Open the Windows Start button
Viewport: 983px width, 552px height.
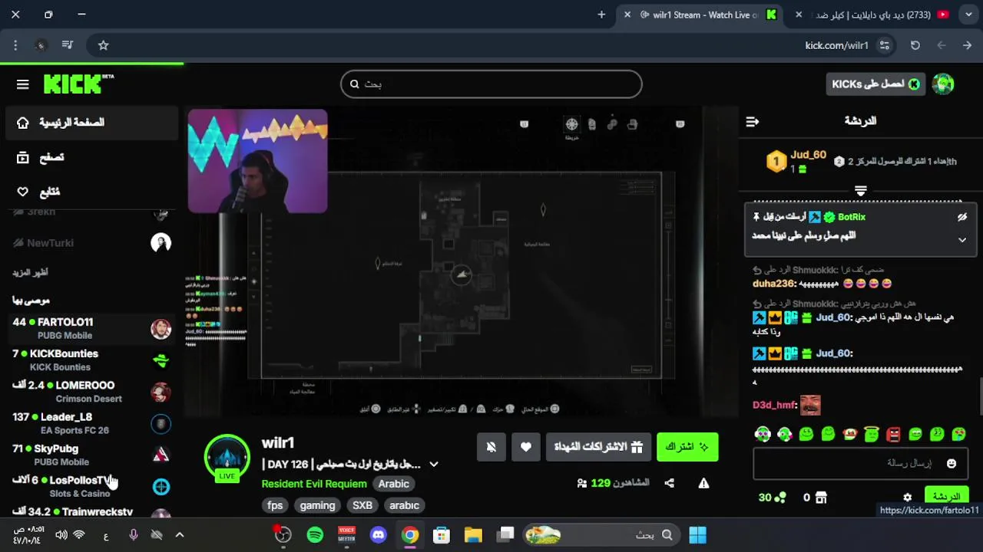click(697, 535)
